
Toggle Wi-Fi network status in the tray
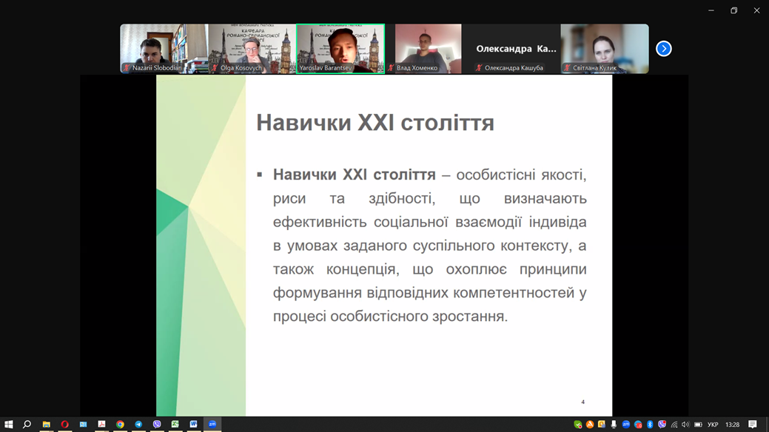coord(674,425)
